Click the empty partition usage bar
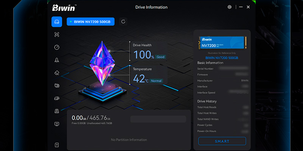Viewport: 303px width, 151px height. click(x=158, y=119)
